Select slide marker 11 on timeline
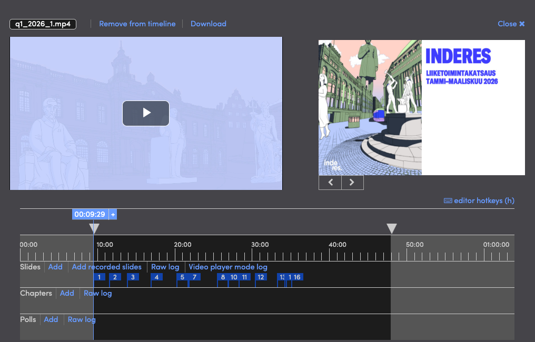535x342 pixels. pyautogui.click(x=245, y=277)
